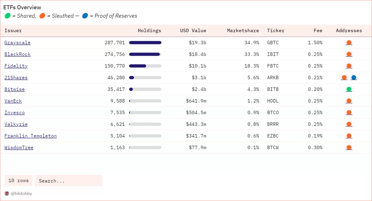This screenshot has width=372, height=201.
Task: Sort by the USD Value column header
Action: click(x=193, y=31)
